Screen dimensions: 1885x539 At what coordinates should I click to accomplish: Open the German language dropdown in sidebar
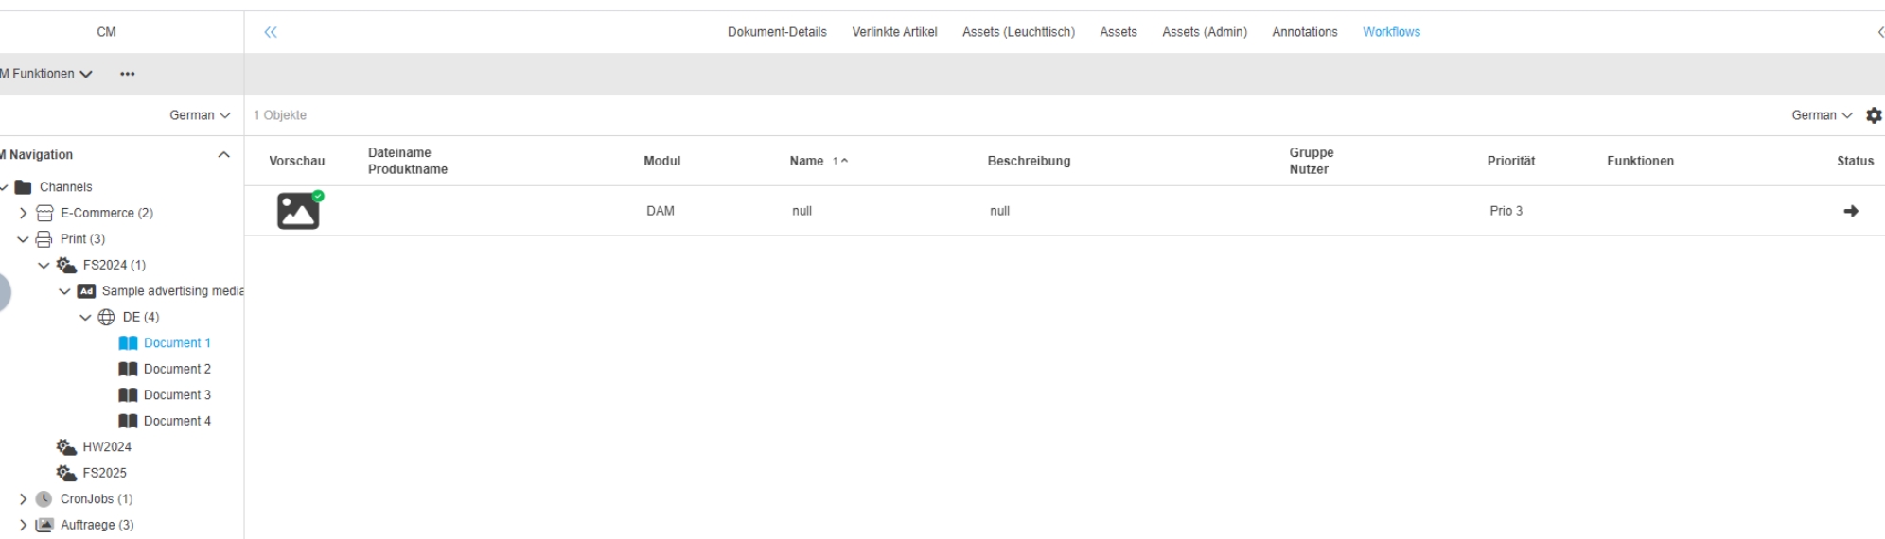click(x=200, y=115)
